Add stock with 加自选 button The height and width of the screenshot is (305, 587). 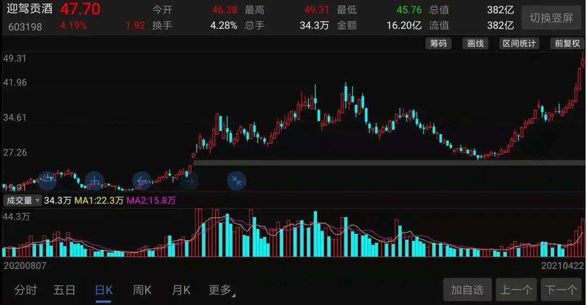pyautogui.click(x=467, y=290)
